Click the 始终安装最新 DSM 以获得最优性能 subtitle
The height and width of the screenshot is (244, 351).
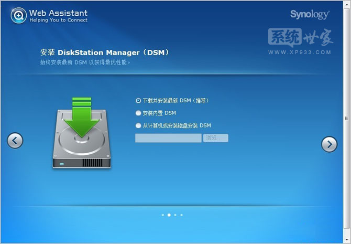pos(85,62)
